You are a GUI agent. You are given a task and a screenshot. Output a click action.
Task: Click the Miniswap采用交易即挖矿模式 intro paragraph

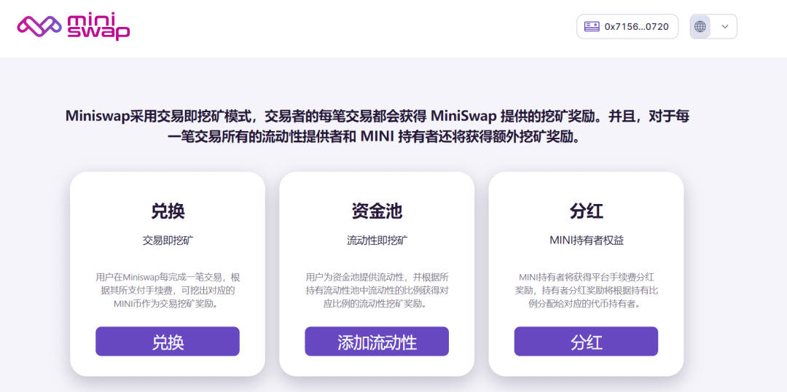(377, 126)
